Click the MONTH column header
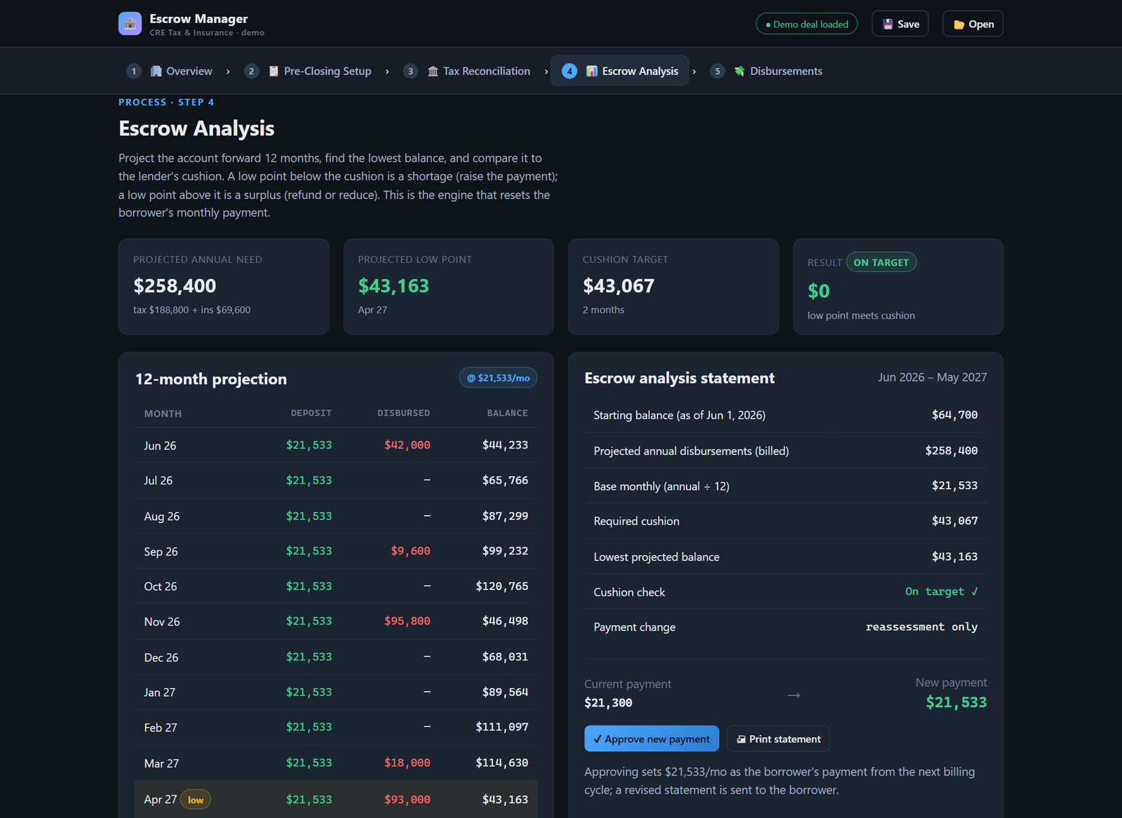This screenshot has height=818, width=1122. pyautogui.click(x=163, y=414)
